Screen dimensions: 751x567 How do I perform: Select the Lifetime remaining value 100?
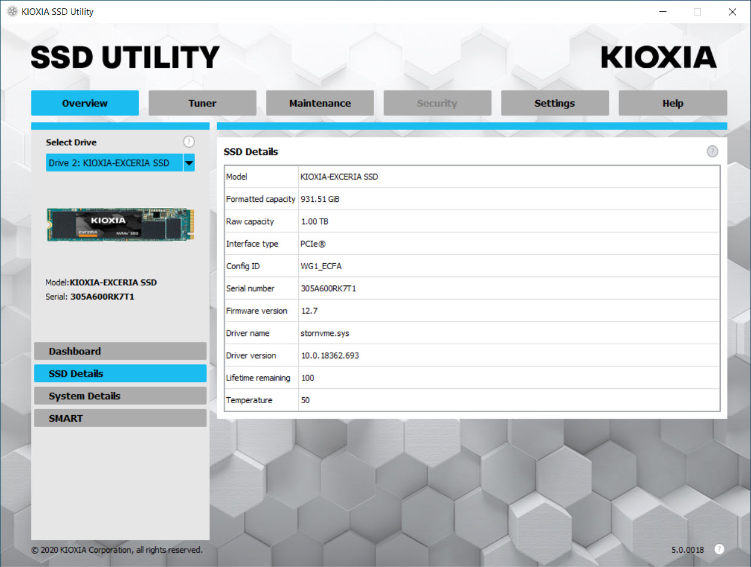coord(308,378)
